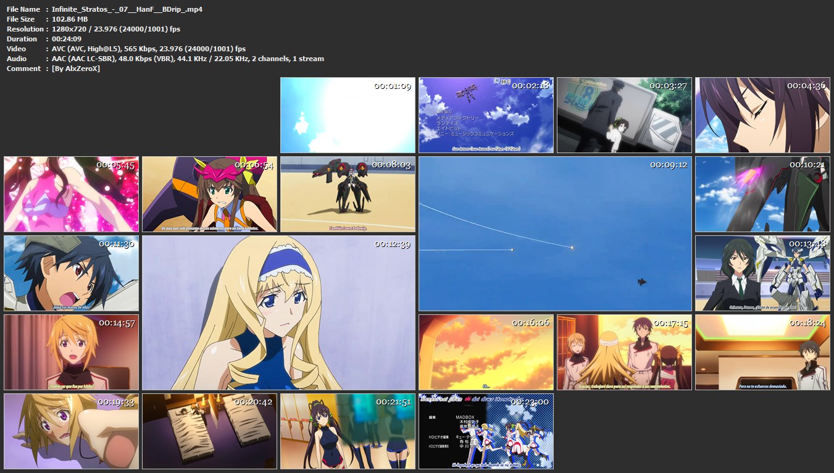Click the Video line with AVC 565 Kbps

pos(149,49)
